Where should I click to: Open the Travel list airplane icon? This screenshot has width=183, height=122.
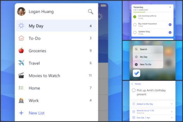pos(21,63)
